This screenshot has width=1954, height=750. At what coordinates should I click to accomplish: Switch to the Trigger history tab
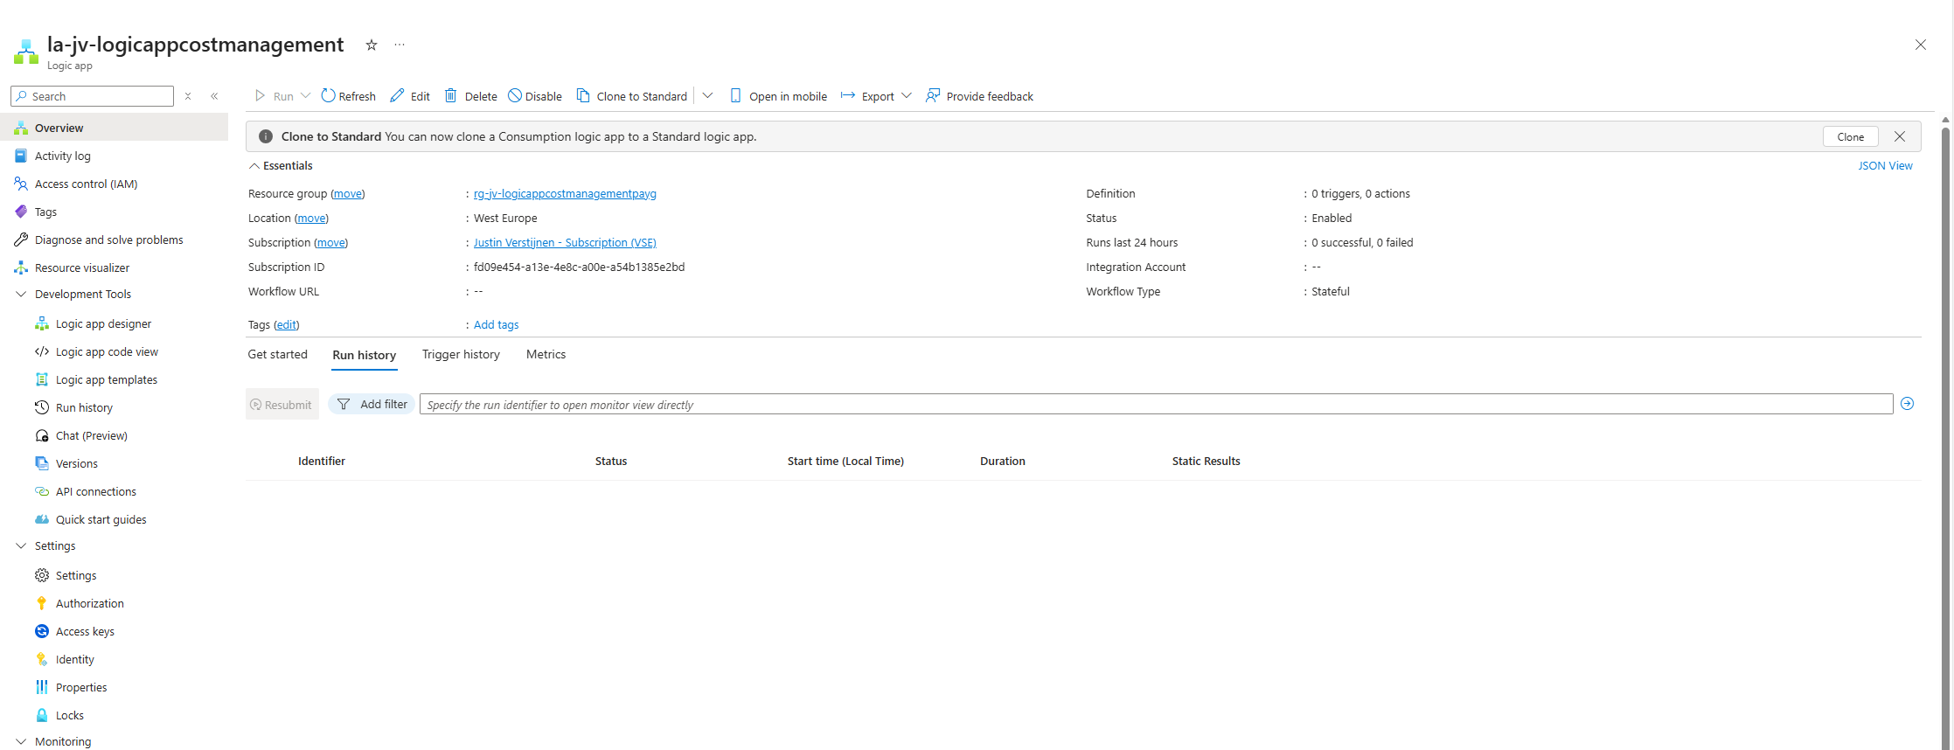pos(461,354)
